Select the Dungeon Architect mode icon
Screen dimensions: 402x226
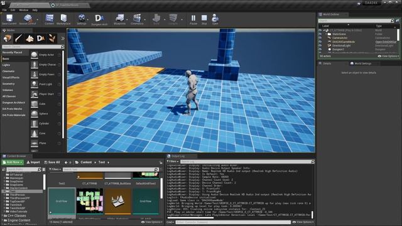(x=41, y=38)
